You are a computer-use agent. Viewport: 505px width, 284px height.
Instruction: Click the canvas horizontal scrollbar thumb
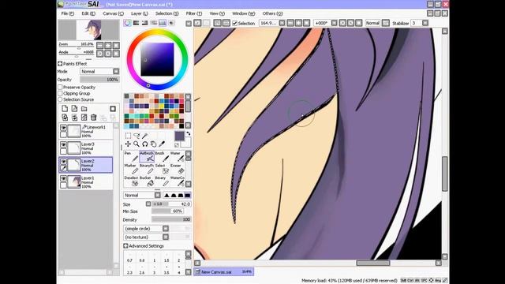pos(373,263)
